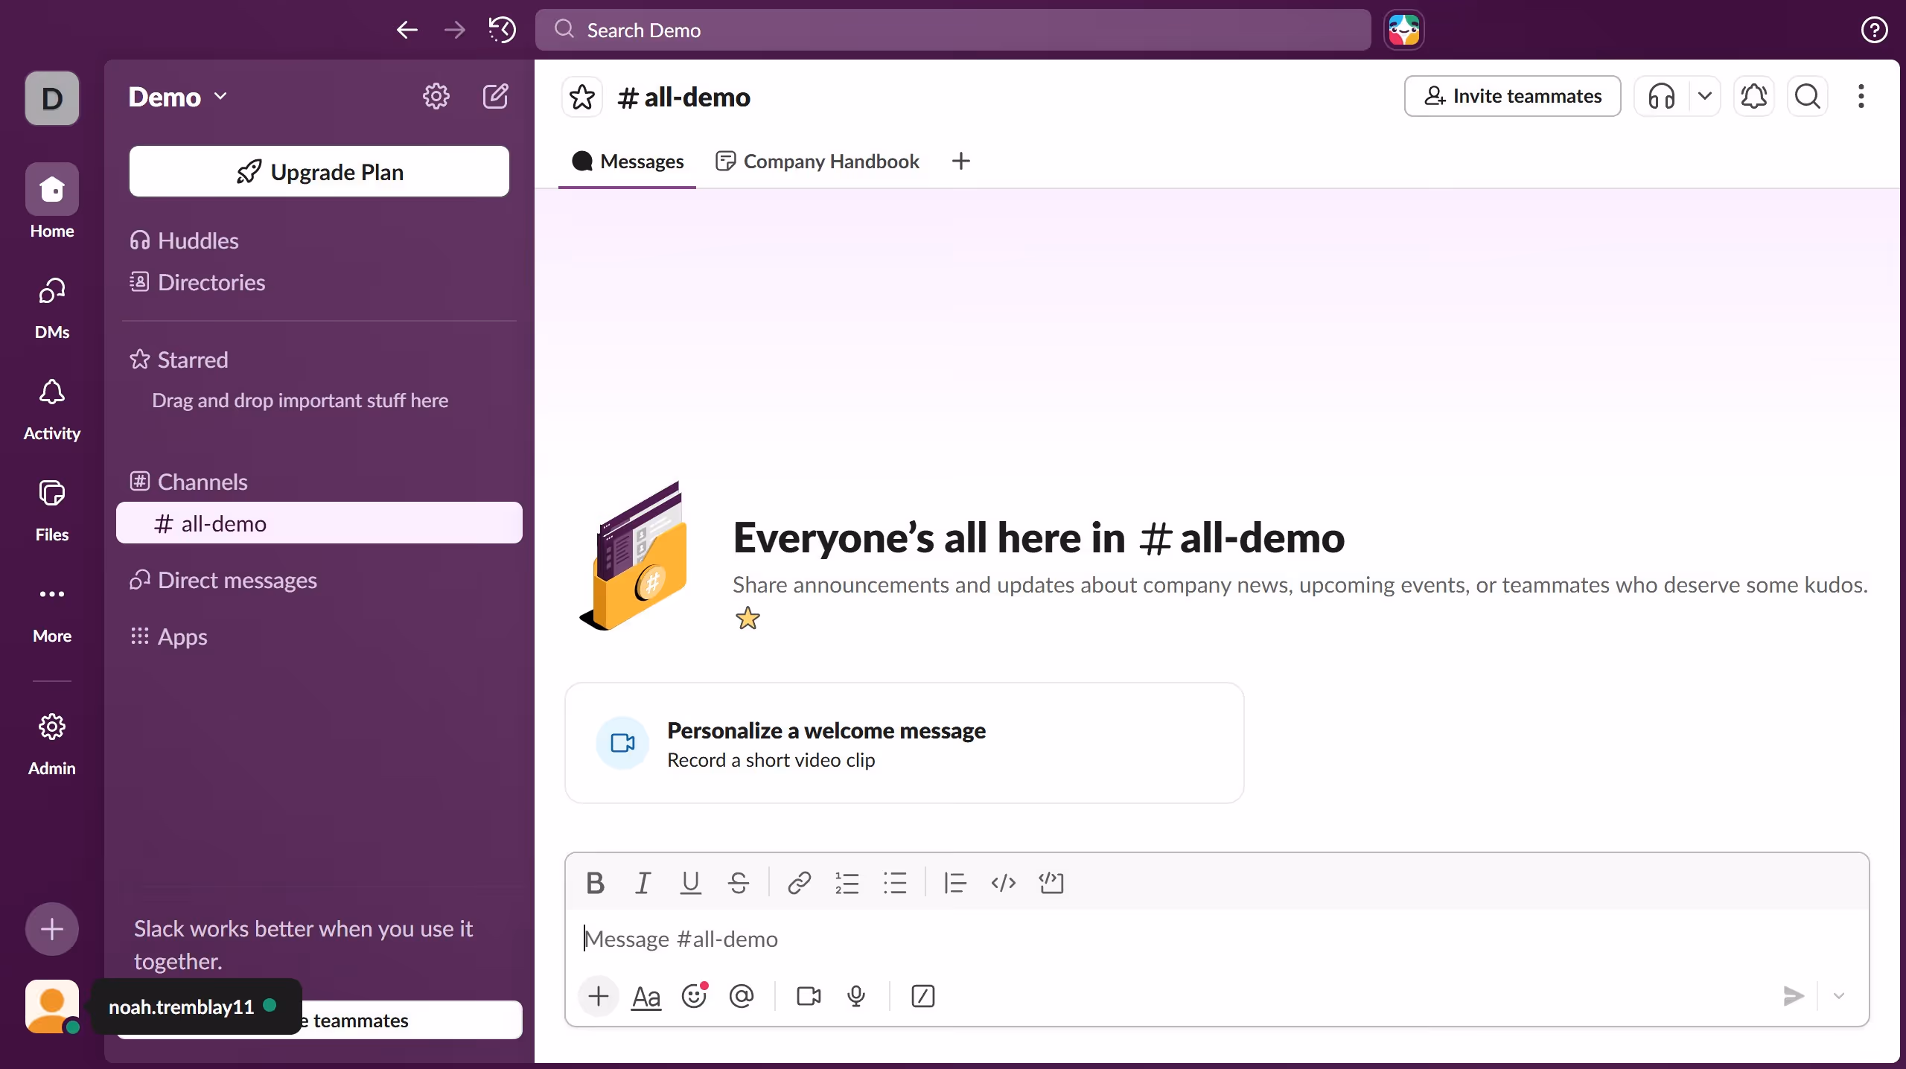
Task: Open the Admin gear in the rail
Action: pos(52,744)
